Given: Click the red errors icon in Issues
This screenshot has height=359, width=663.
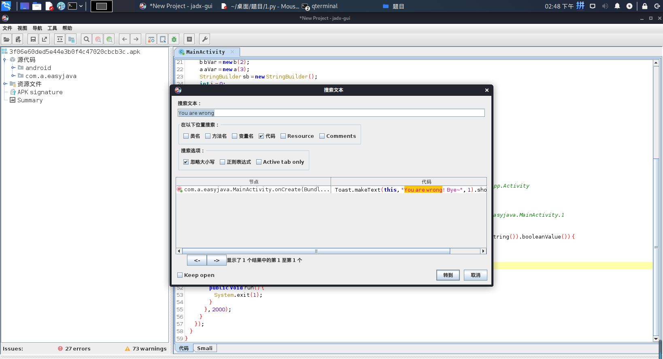Looking at the screenshot, I should pos(60,348).
